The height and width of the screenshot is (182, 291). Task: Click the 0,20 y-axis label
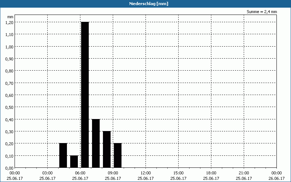tap(9, 143)
